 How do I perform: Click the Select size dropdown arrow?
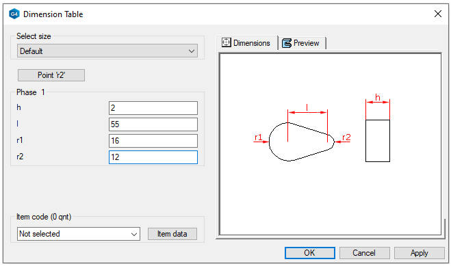click(192, 51)
